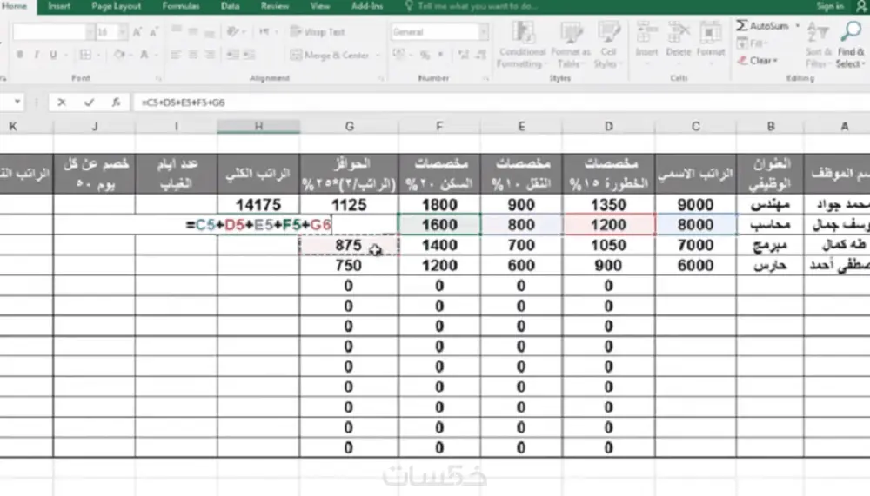
Task: Open Alignment dialog launcher
Action: (x=381, y=79)
